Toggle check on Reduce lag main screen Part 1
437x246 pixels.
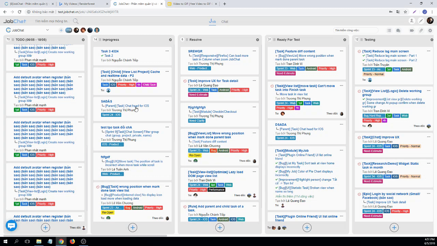[364, 56]
